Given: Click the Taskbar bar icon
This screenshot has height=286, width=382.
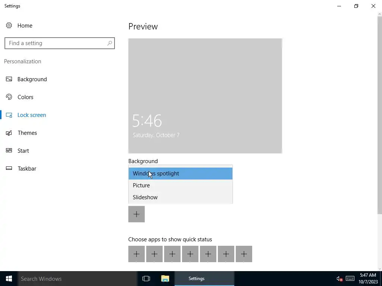Looking at the screenshot, I should [x=9, y=168].
